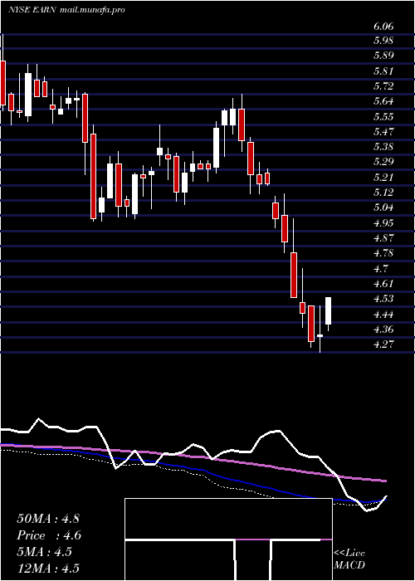
Task: Click the 6.06 price axis label
Action: pyautogui.click(x=383, y=27)
